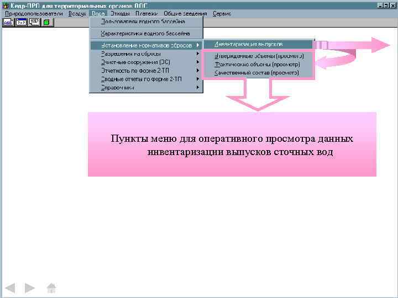Screen dimensions: 398x298
Task: Open the Природопользователи menu
Action: pyautogui.click(x=34, y=14)
